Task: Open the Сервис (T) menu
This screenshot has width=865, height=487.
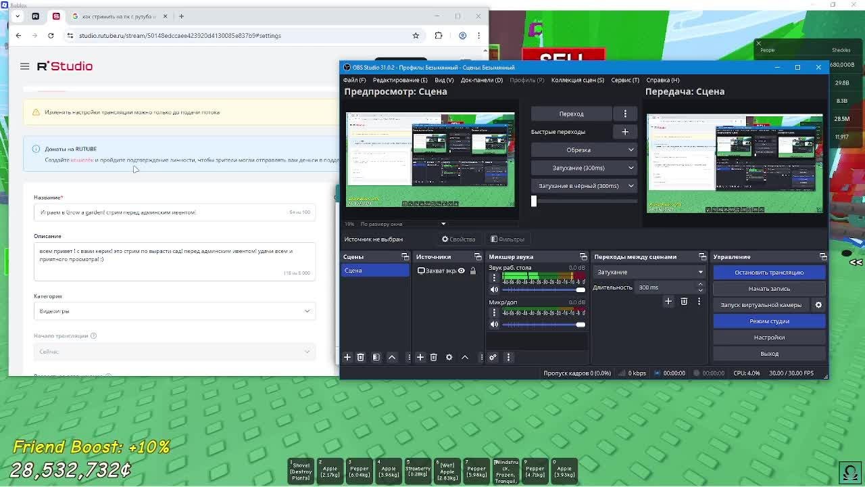Action: [x=625, y=80]
